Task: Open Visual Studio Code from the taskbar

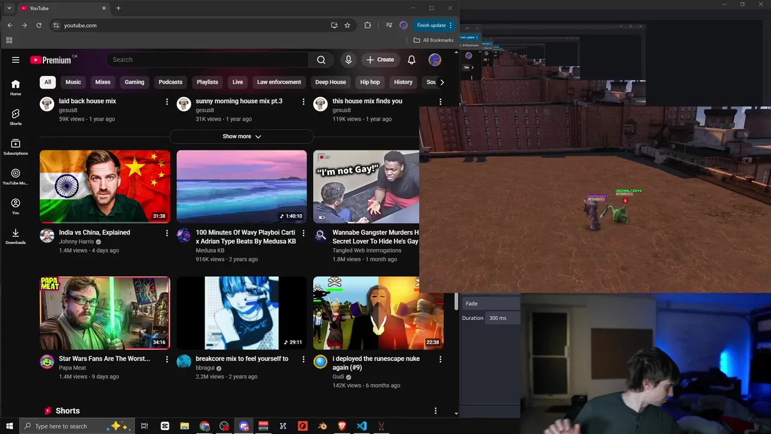Action: (x=361, y=426)
